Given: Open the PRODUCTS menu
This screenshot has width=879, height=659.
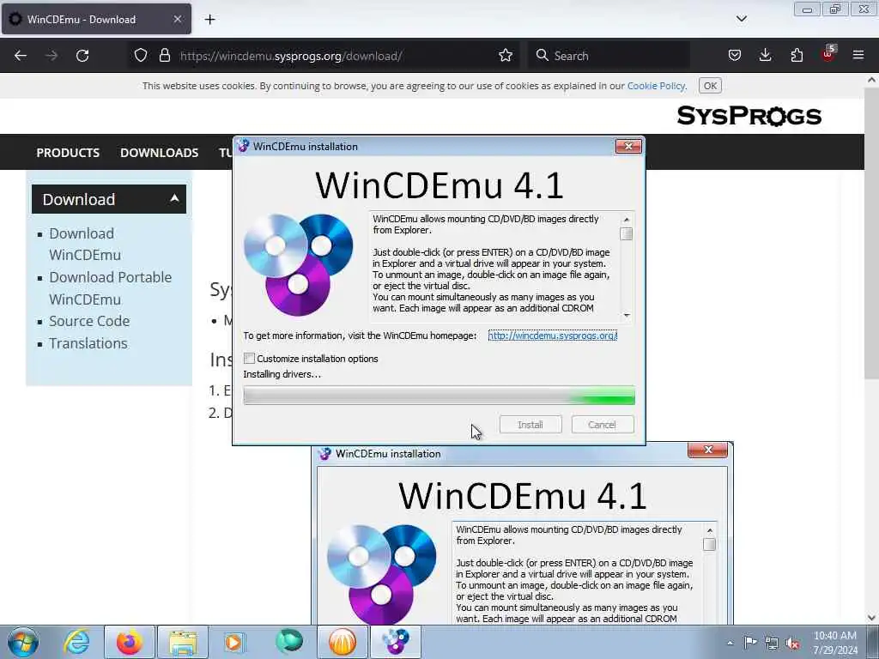Looking at the screenshot, I should coord(68,153).
